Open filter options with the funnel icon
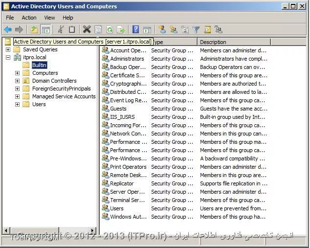310x248 pixels. pyautogui.click(x=196, y=30)
